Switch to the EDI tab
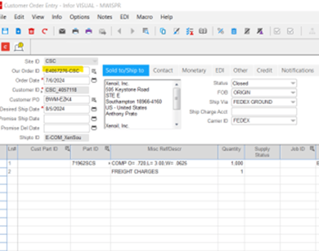319x251 pixels. (220, 70)
